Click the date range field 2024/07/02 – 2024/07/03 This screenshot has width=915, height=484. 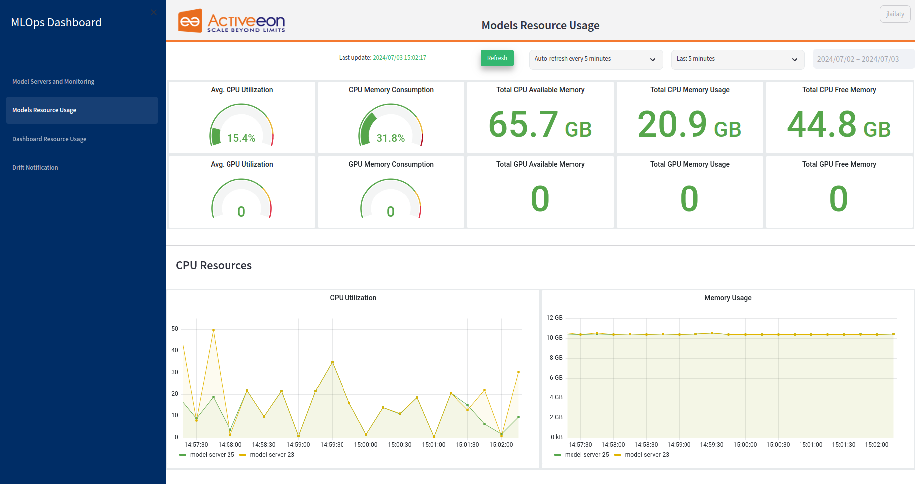point(863,59)
